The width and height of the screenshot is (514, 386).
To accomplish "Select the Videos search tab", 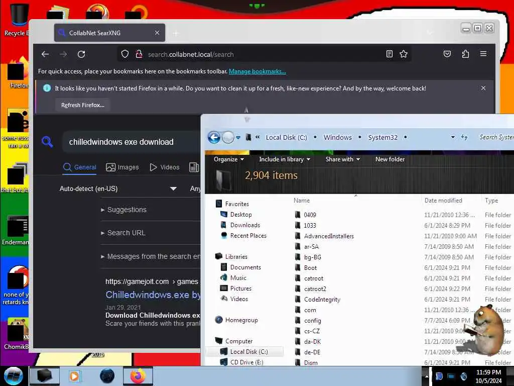I will click(164, 167).
